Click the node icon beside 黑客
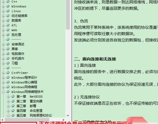158x124 pixels. 8,49
